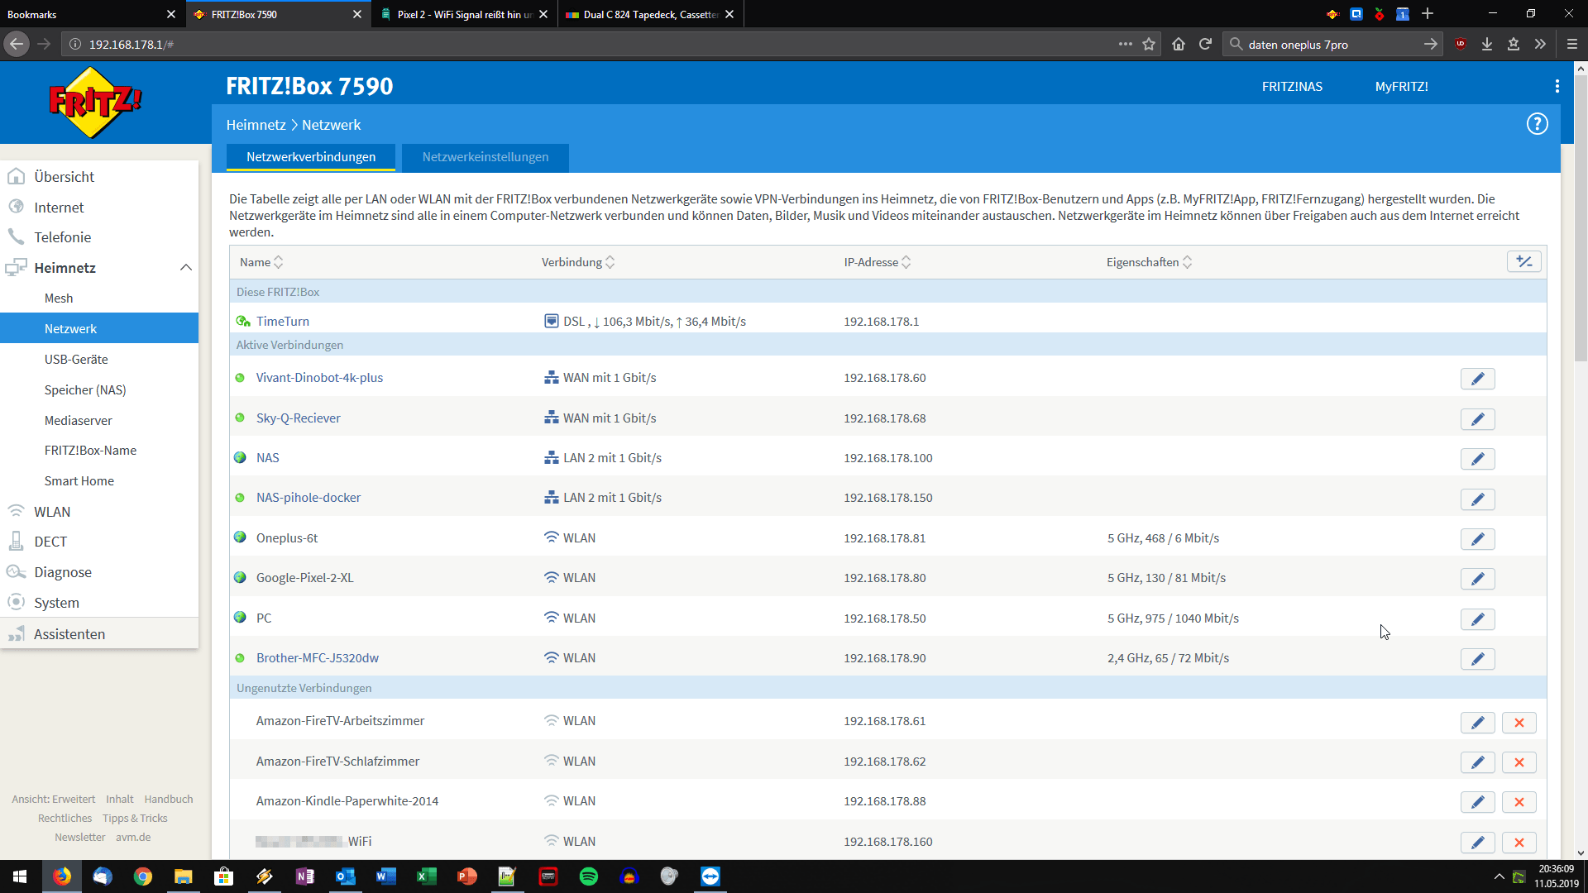Edit the 192.168.178.160 WiFi entry

click(1477, 843)
